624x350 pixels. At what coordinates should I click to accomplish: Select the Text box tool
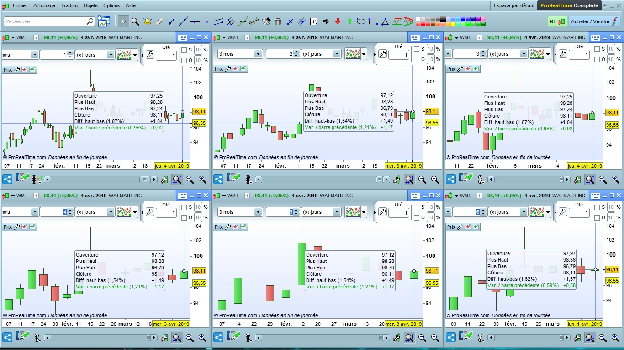coord(314,21)
